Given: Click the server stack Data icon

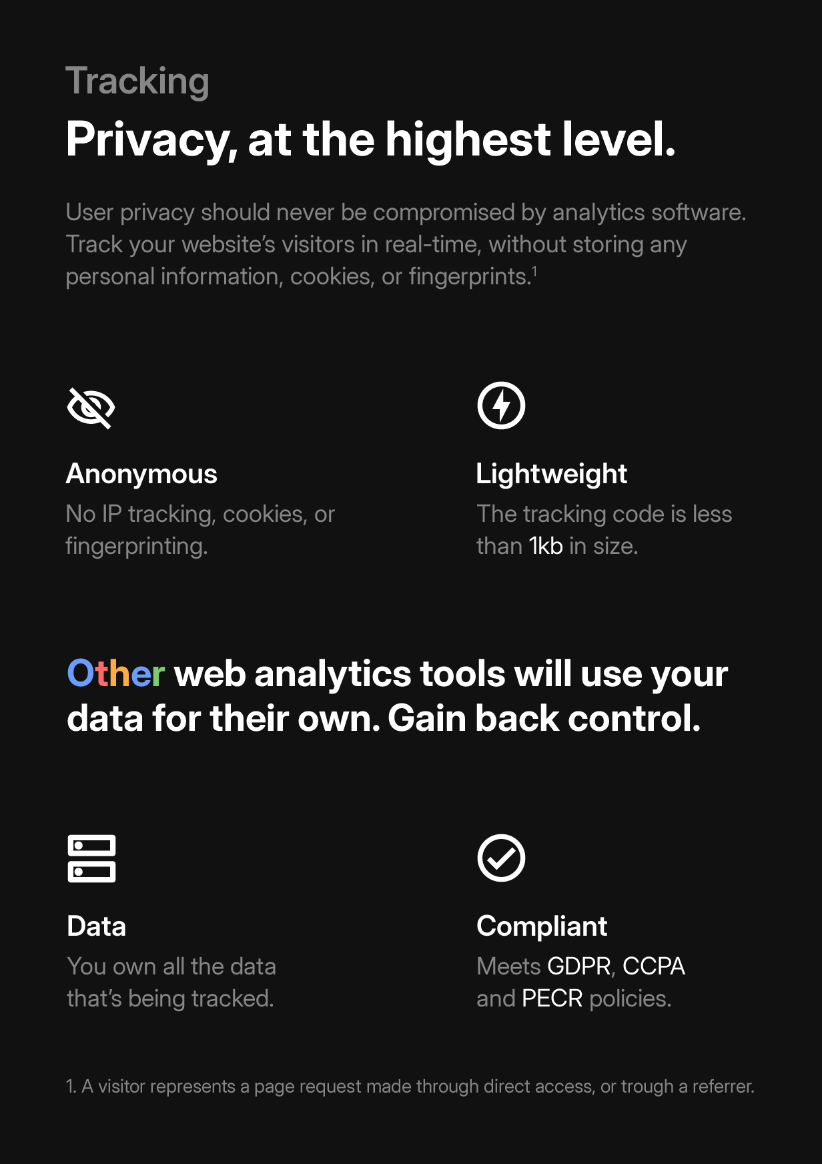Looking at the screenshot, I should point(91,858).
